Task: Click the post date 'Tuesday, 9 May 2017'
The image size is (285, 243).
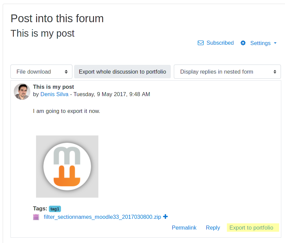Action: click(100, 94)
